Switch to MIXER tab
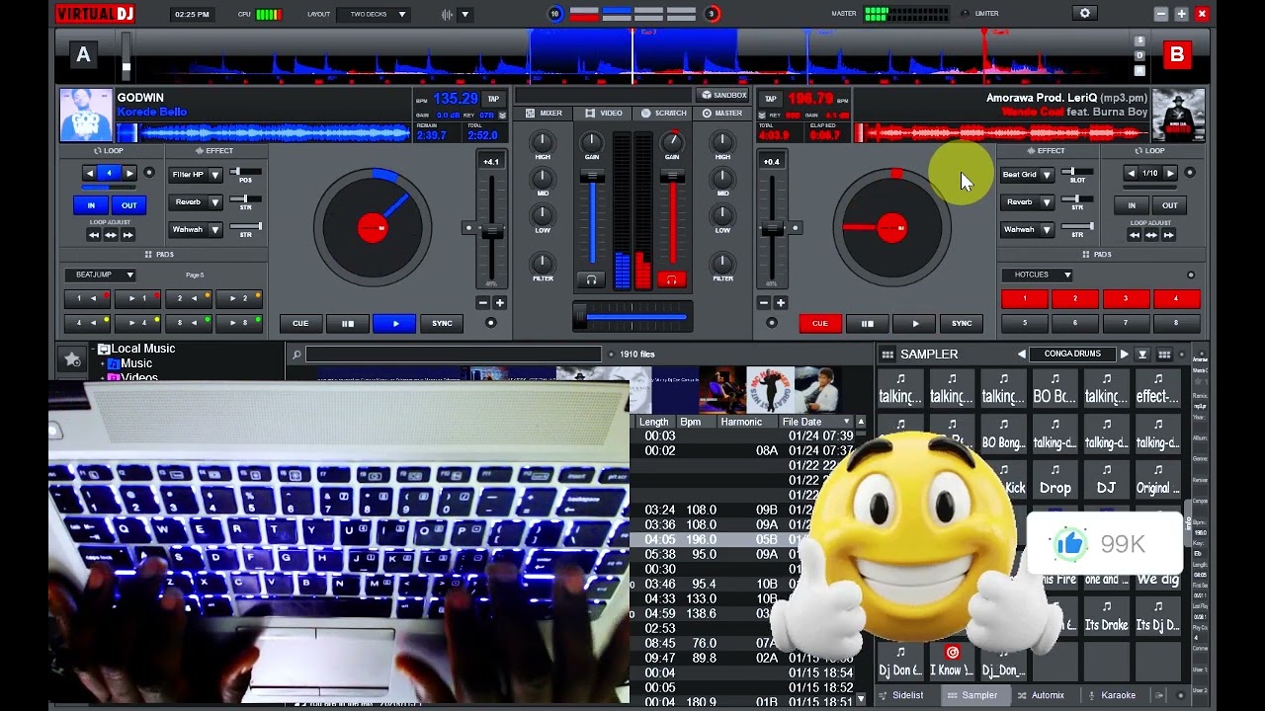Screen dimensions: 1265x711 [545, 113]
